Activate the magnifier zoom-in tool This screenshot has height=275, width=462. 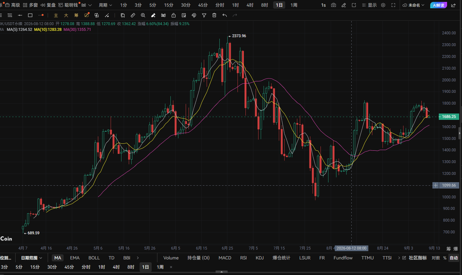pos(143,15)
